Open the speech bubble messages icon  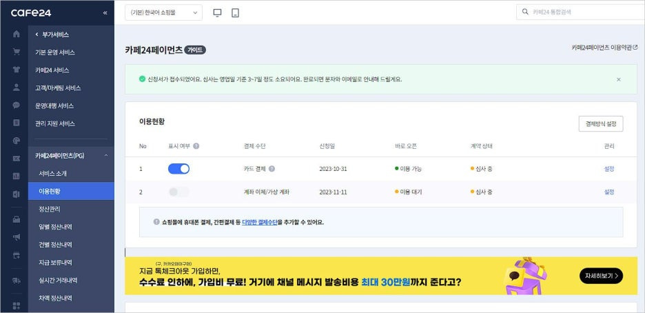point(17,105)
